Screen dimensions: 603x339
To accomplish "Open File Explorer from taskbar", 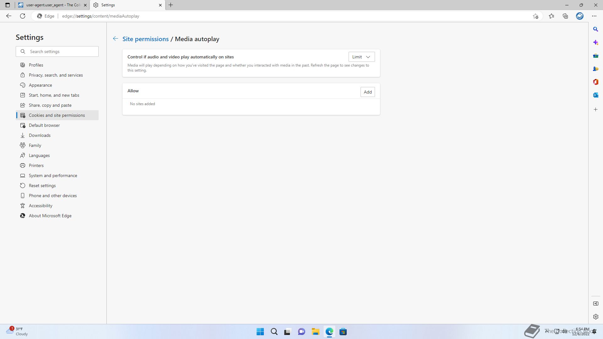I will point(315,332).
